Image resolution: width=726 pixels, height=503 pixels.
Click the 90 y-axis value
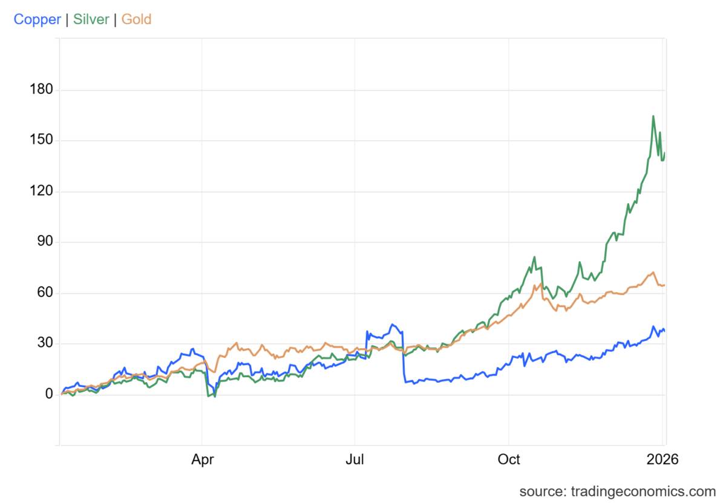[44, 242]
